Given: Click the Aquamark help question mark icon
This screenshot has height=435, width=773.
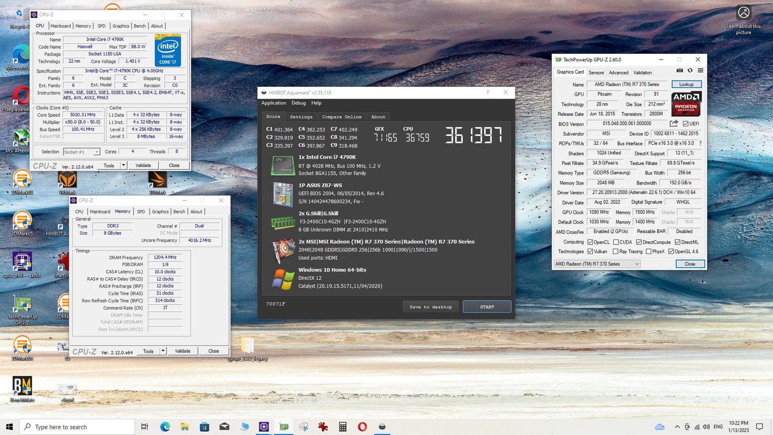Looking at the screenshot, I should [488, 93].
